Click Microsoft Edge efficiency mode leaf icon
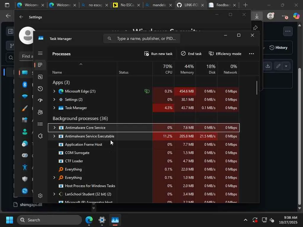This screenshot has height=227, width=303. [147, 91]
